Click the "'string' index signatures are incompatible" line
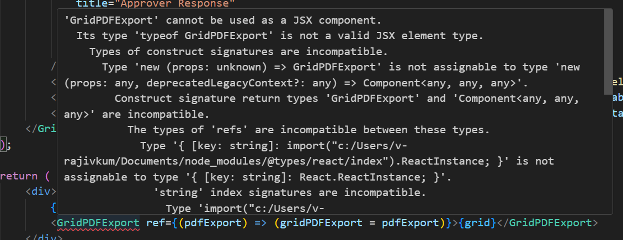623x240 pixels. (290, 193)
